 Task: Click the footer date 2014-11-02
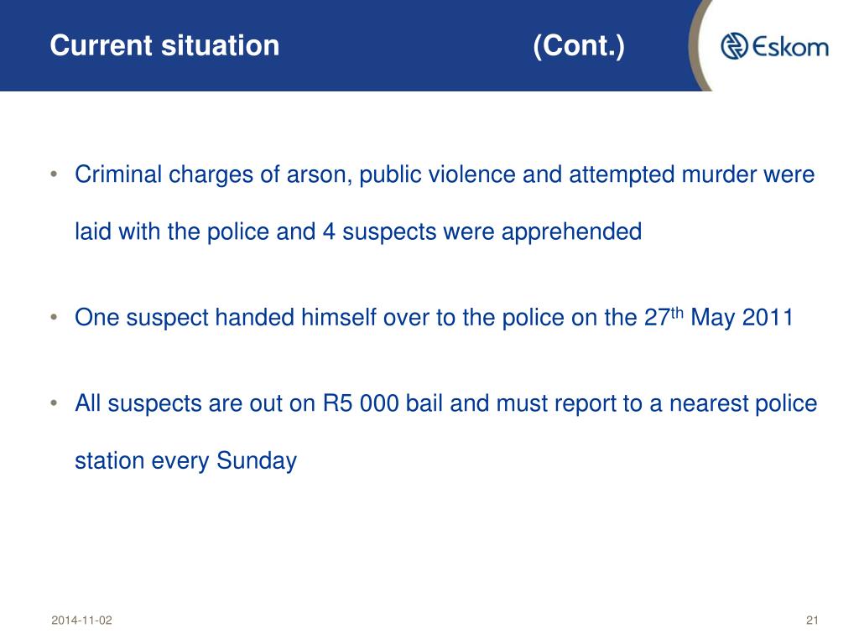pos(81,620)
